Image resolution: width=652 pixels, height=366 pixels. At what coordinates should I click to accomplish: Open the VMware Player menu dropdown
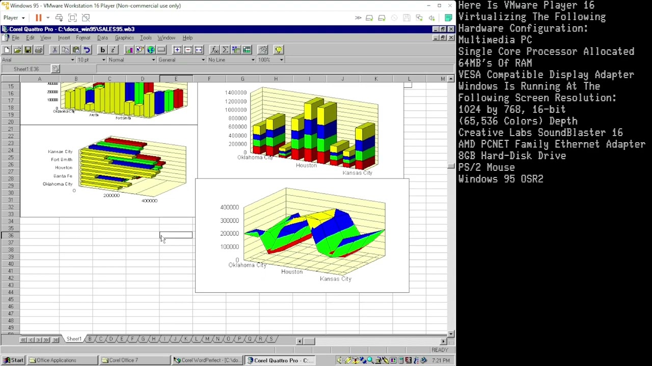[14, 18]
